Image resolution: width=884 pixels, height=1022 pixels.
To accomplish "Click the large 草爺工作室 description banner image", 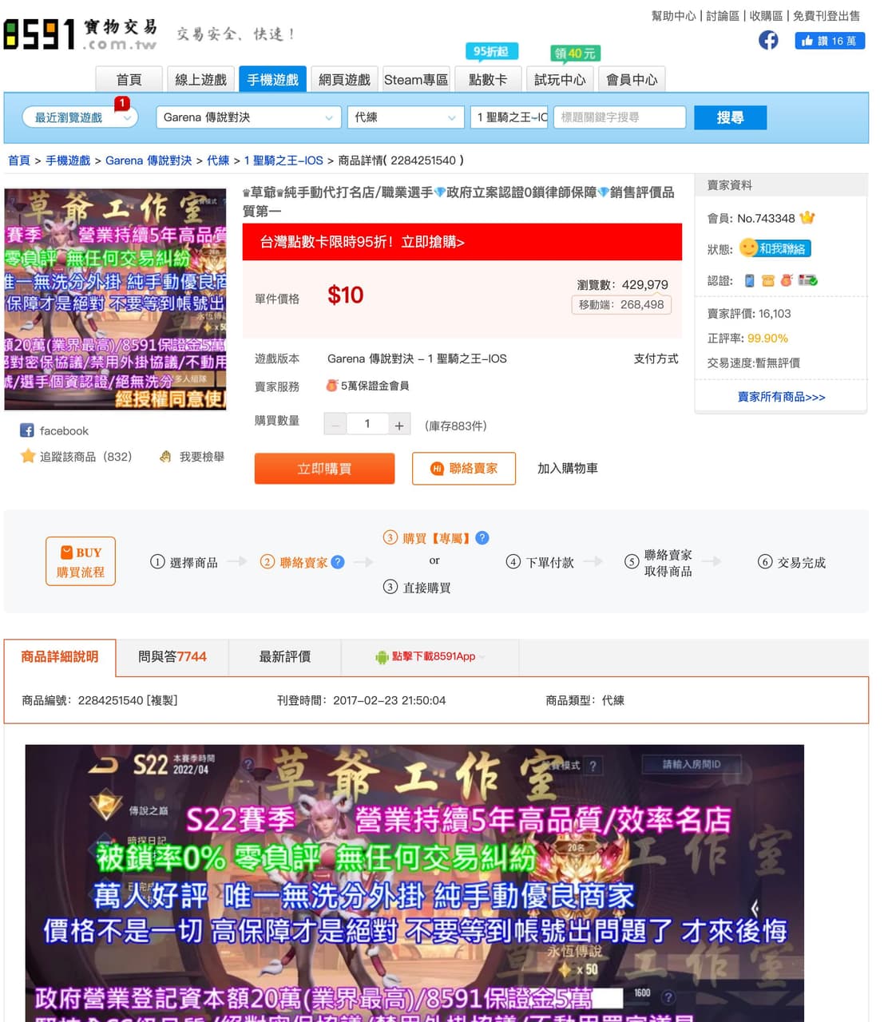I will click(414, 883).
